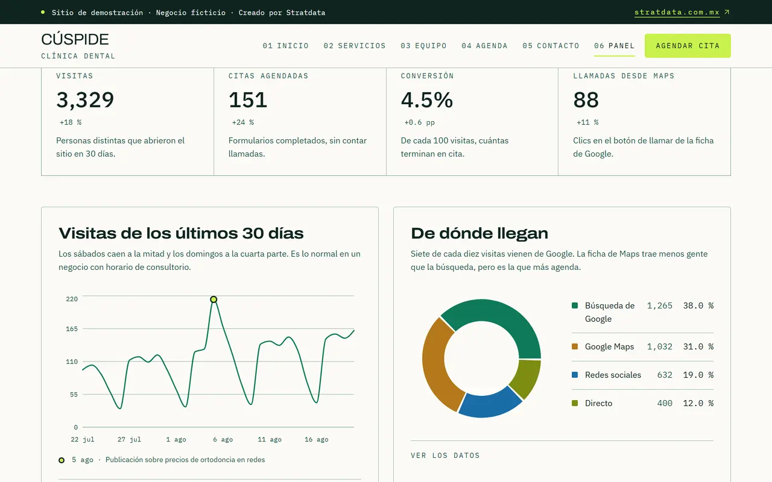Select the 04 Agenda menu item
The image size is (772, 482).
(485, 46)
